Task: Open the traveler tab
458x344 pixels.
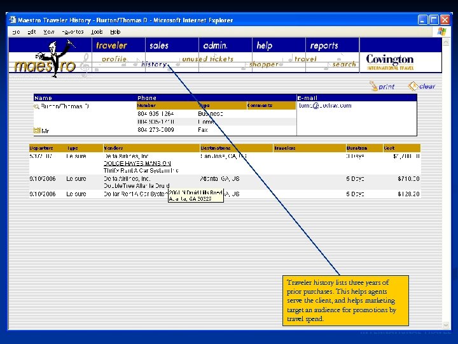Action: [111, 45]
